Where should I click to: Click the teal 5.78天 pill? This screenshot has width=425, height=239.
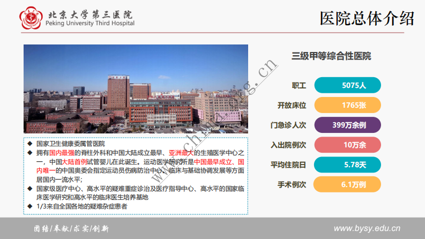coord(347,165)
